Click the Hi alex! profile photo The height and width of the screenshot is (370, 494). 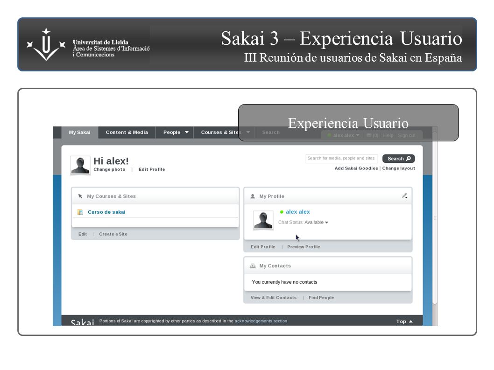coord(80,165)
